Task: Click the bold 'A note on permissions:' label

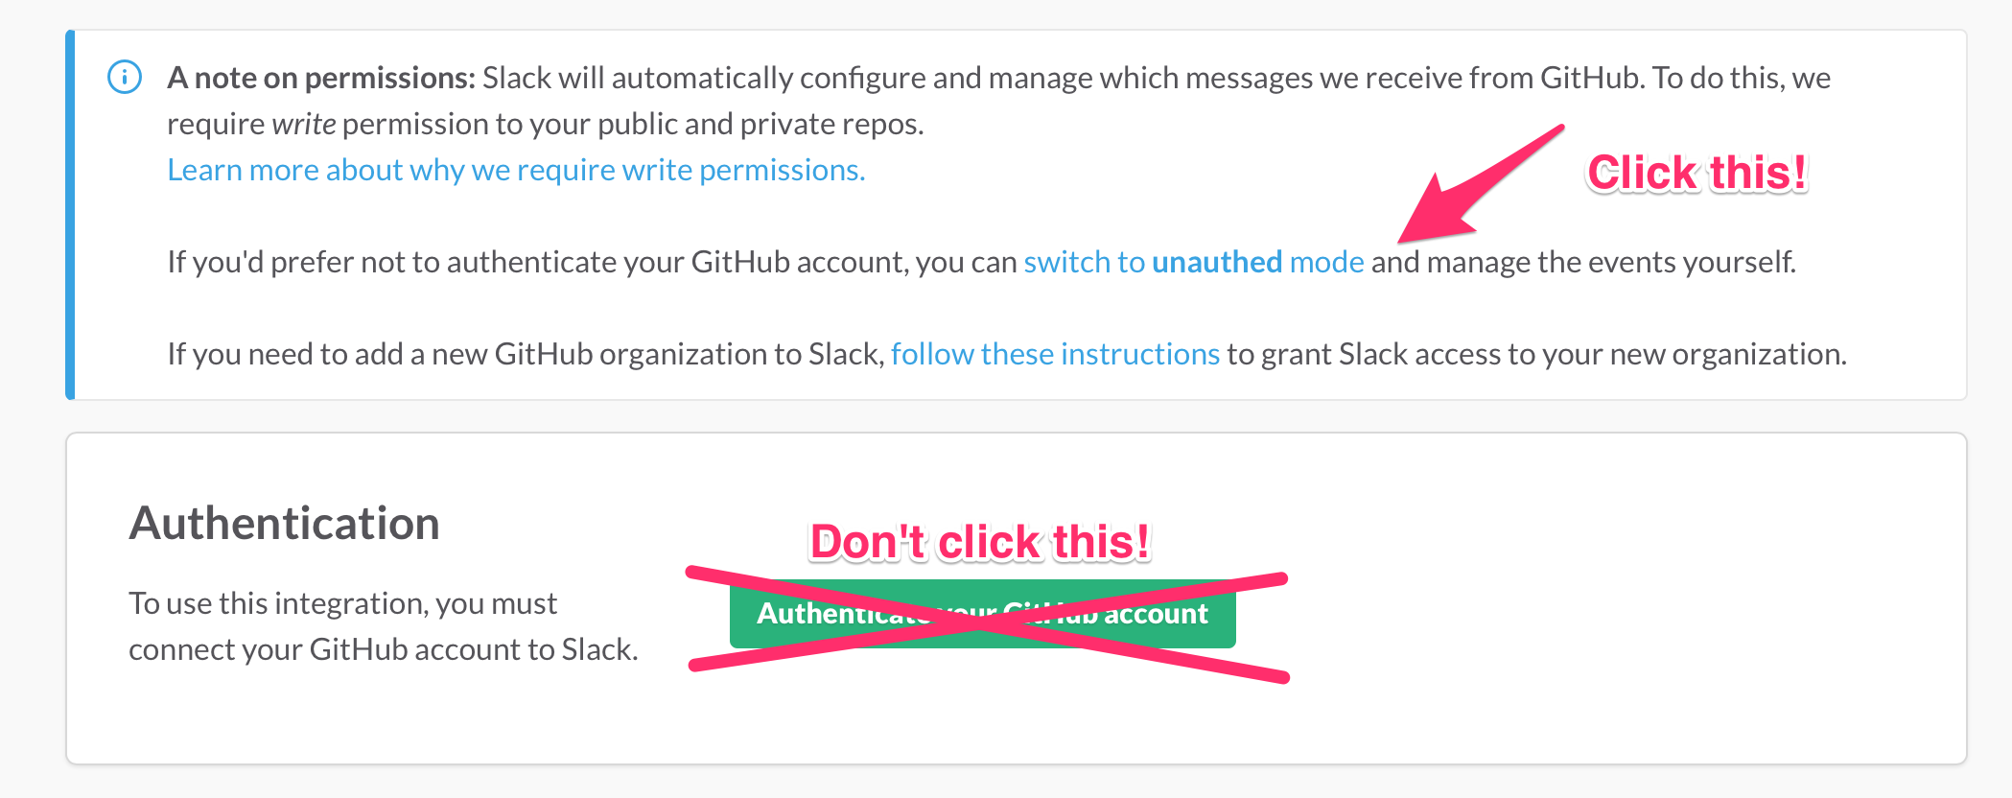Action: point(321,78)
